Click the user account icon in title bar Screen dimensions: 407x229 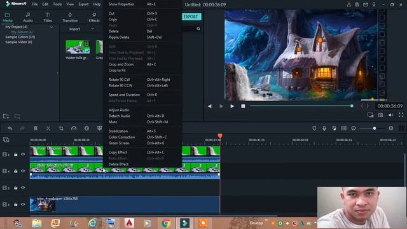349,4
